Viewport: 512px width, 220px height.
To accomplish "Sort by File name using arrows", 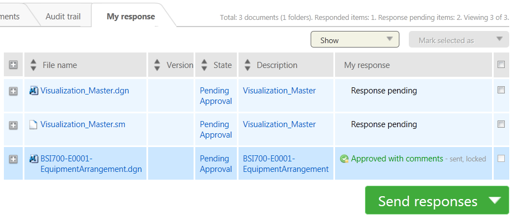I will 33,65.
